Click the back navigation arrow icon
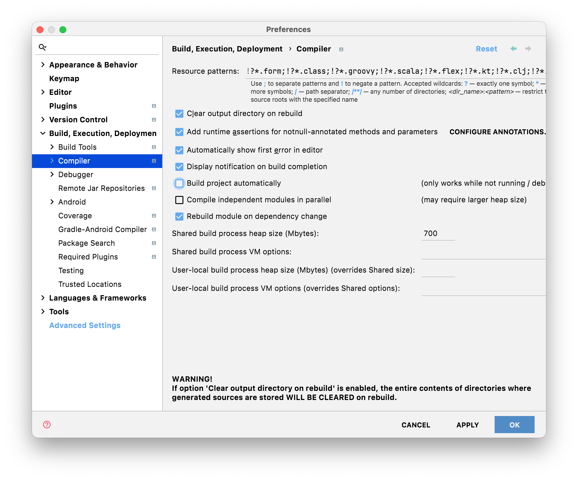The width and height of the screenshot is (578, 480). tap(513, 49)
